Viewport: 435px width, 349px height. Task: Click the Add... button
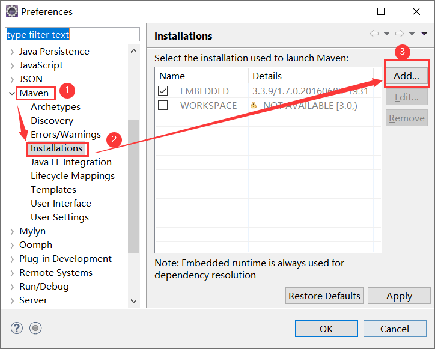tap(406, 76)
